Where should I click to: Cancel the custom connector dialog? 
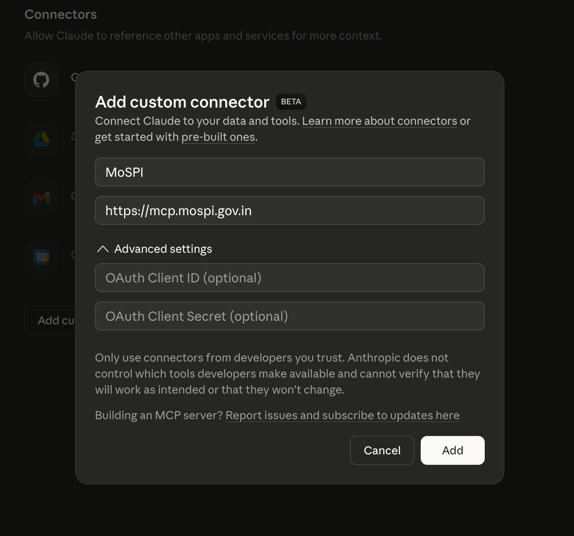(382, 450)
